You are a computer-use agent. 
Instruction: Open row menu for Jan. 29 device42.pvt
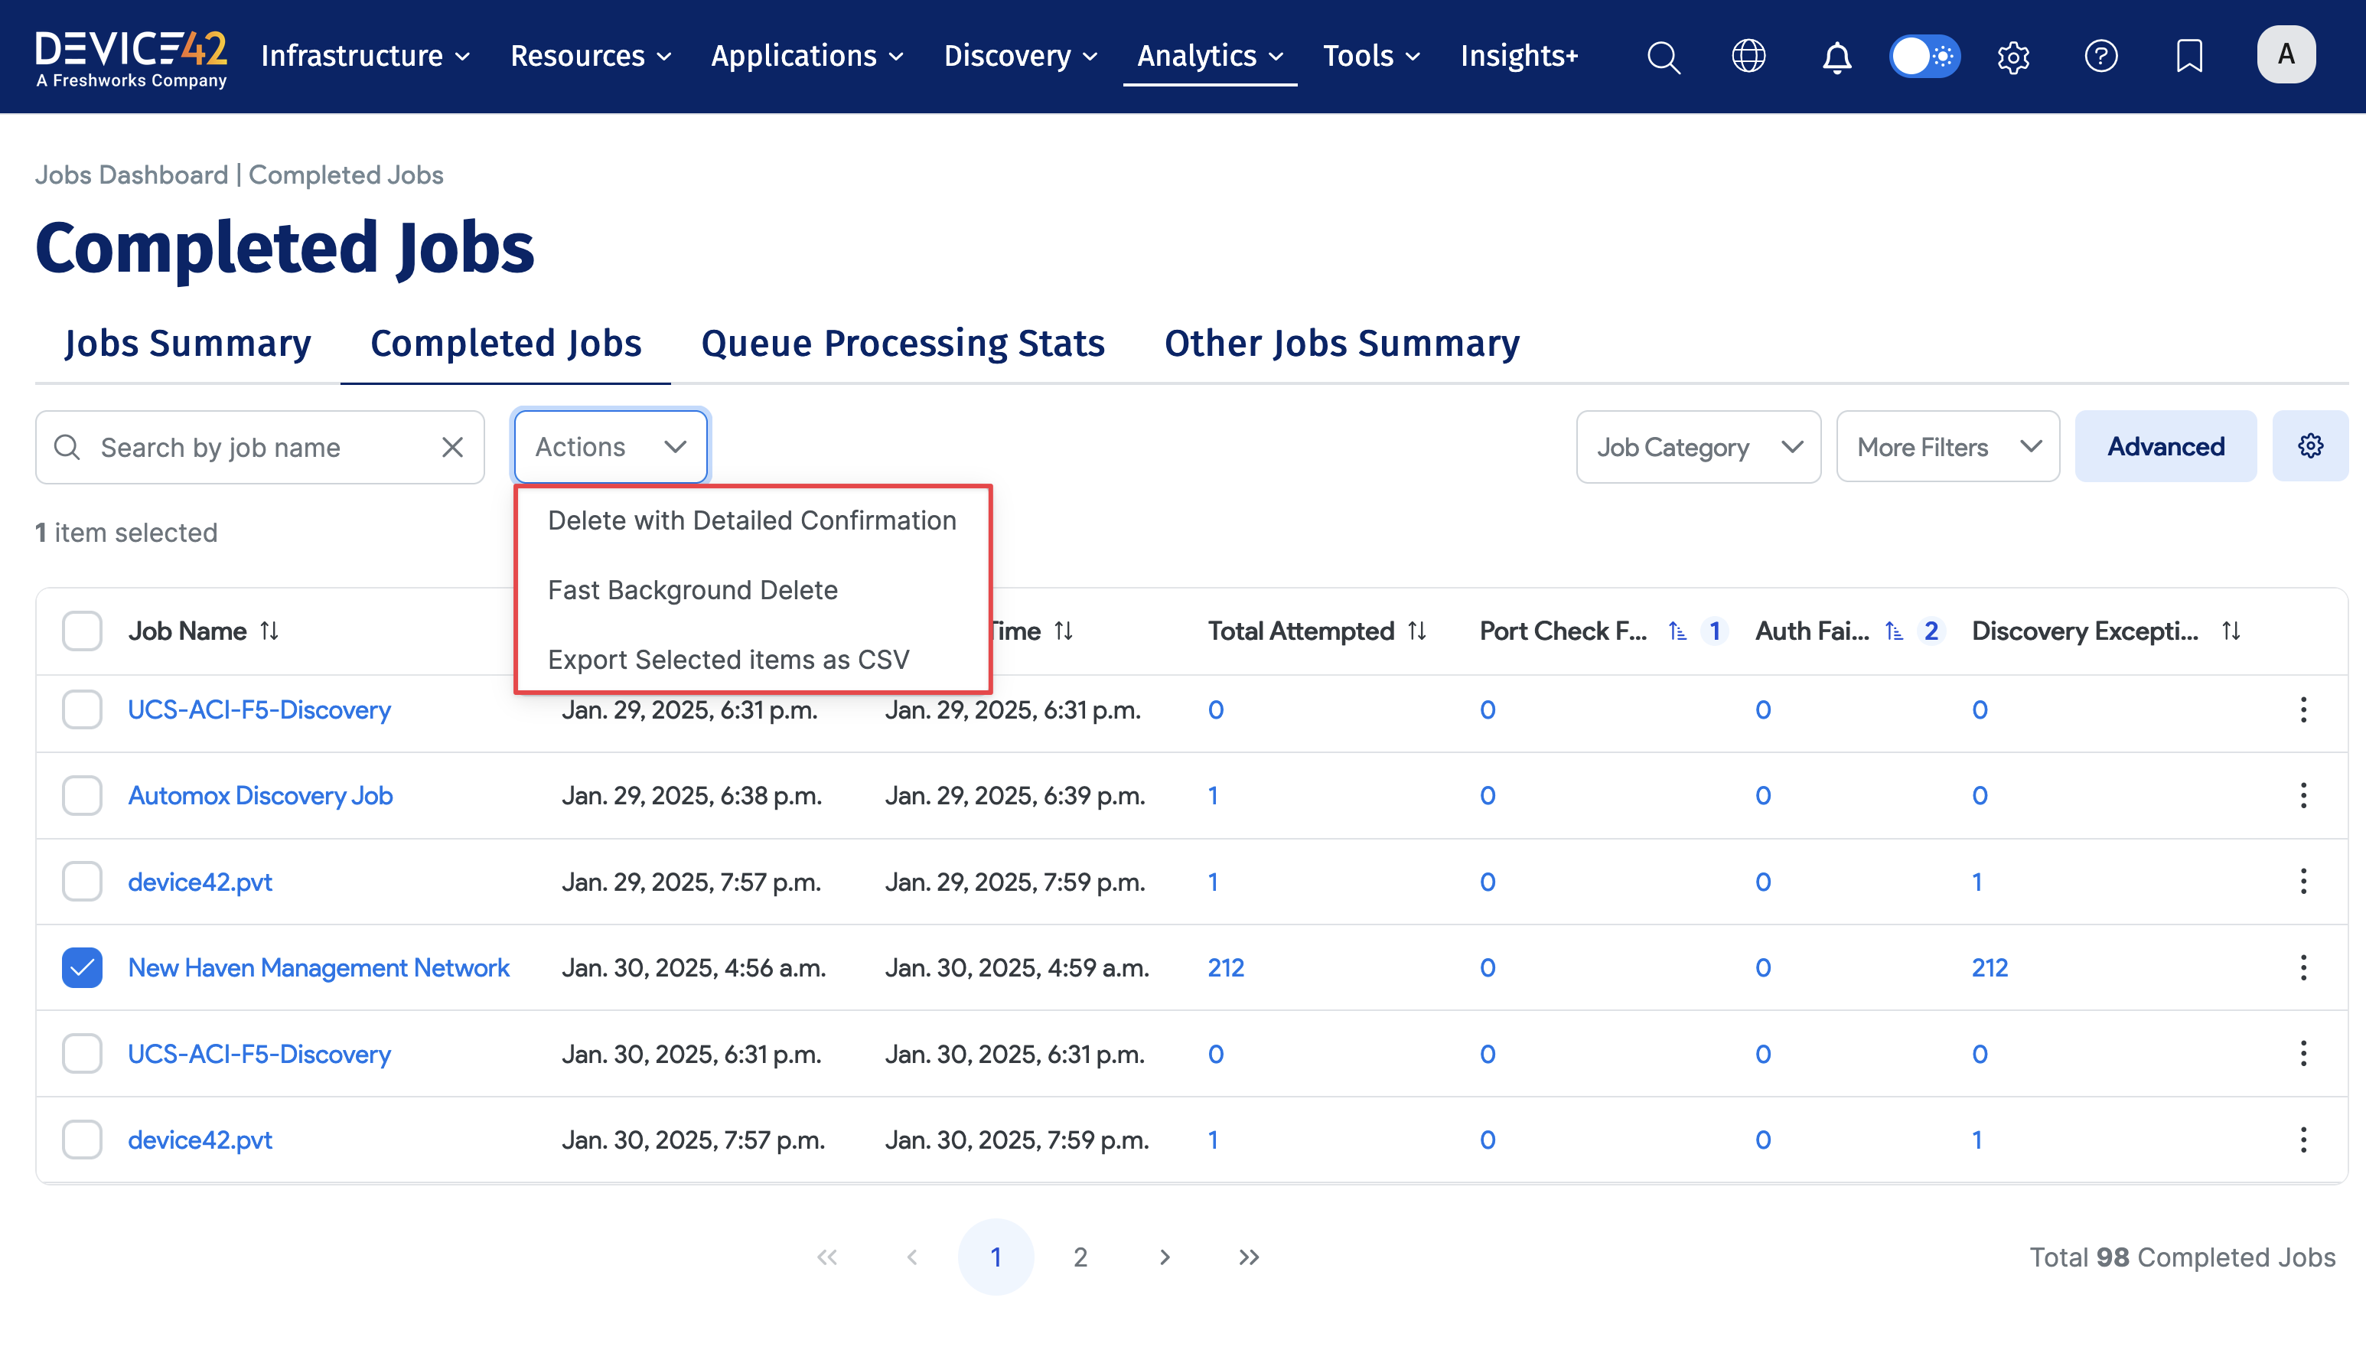click(2303, 882)
